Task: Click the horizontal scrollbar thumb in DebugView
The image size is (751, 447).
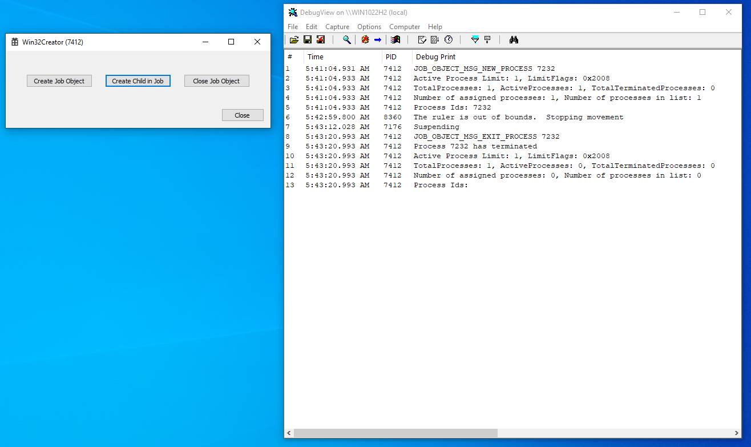Action: 395,433
